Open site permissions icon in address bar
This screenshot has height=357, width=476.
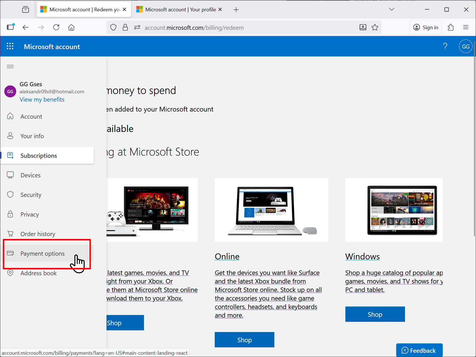(137, 28)
